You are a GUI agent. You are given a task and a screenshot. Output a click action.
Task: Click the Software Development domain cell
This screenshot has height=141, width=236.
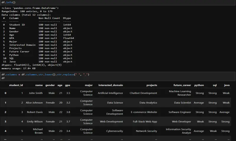(114, 112)
